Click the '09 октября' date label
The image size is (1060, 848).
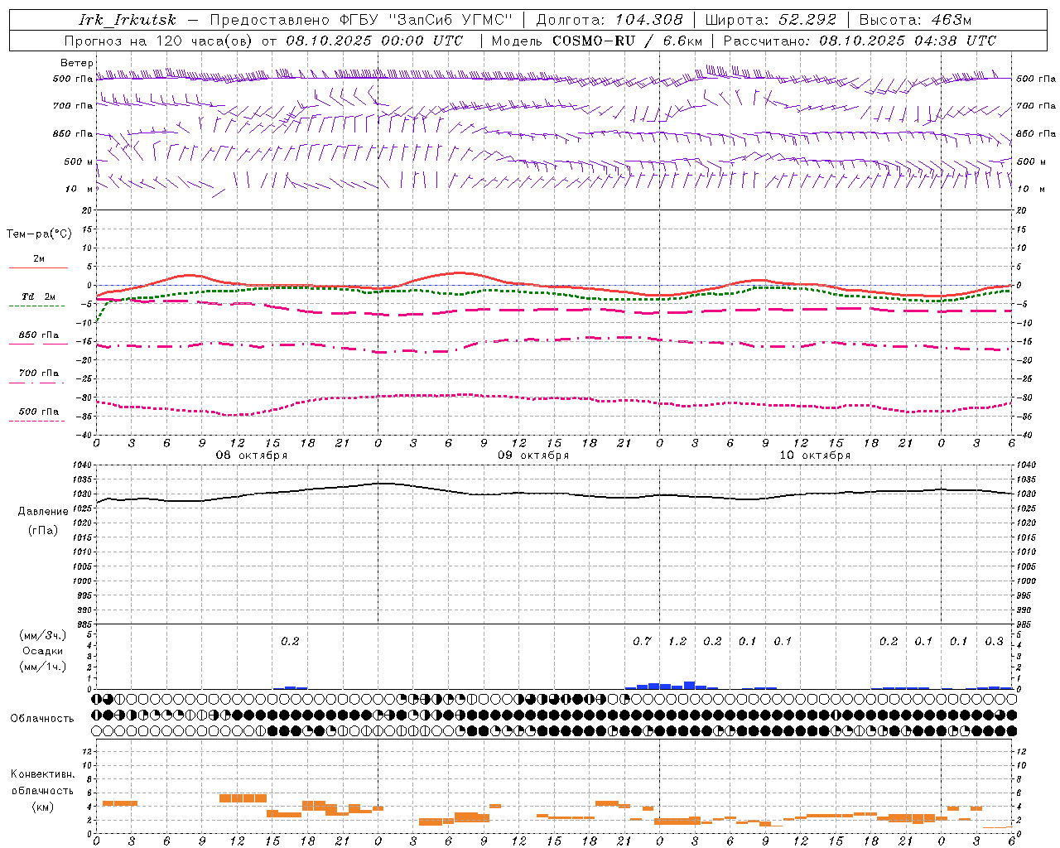533,455
